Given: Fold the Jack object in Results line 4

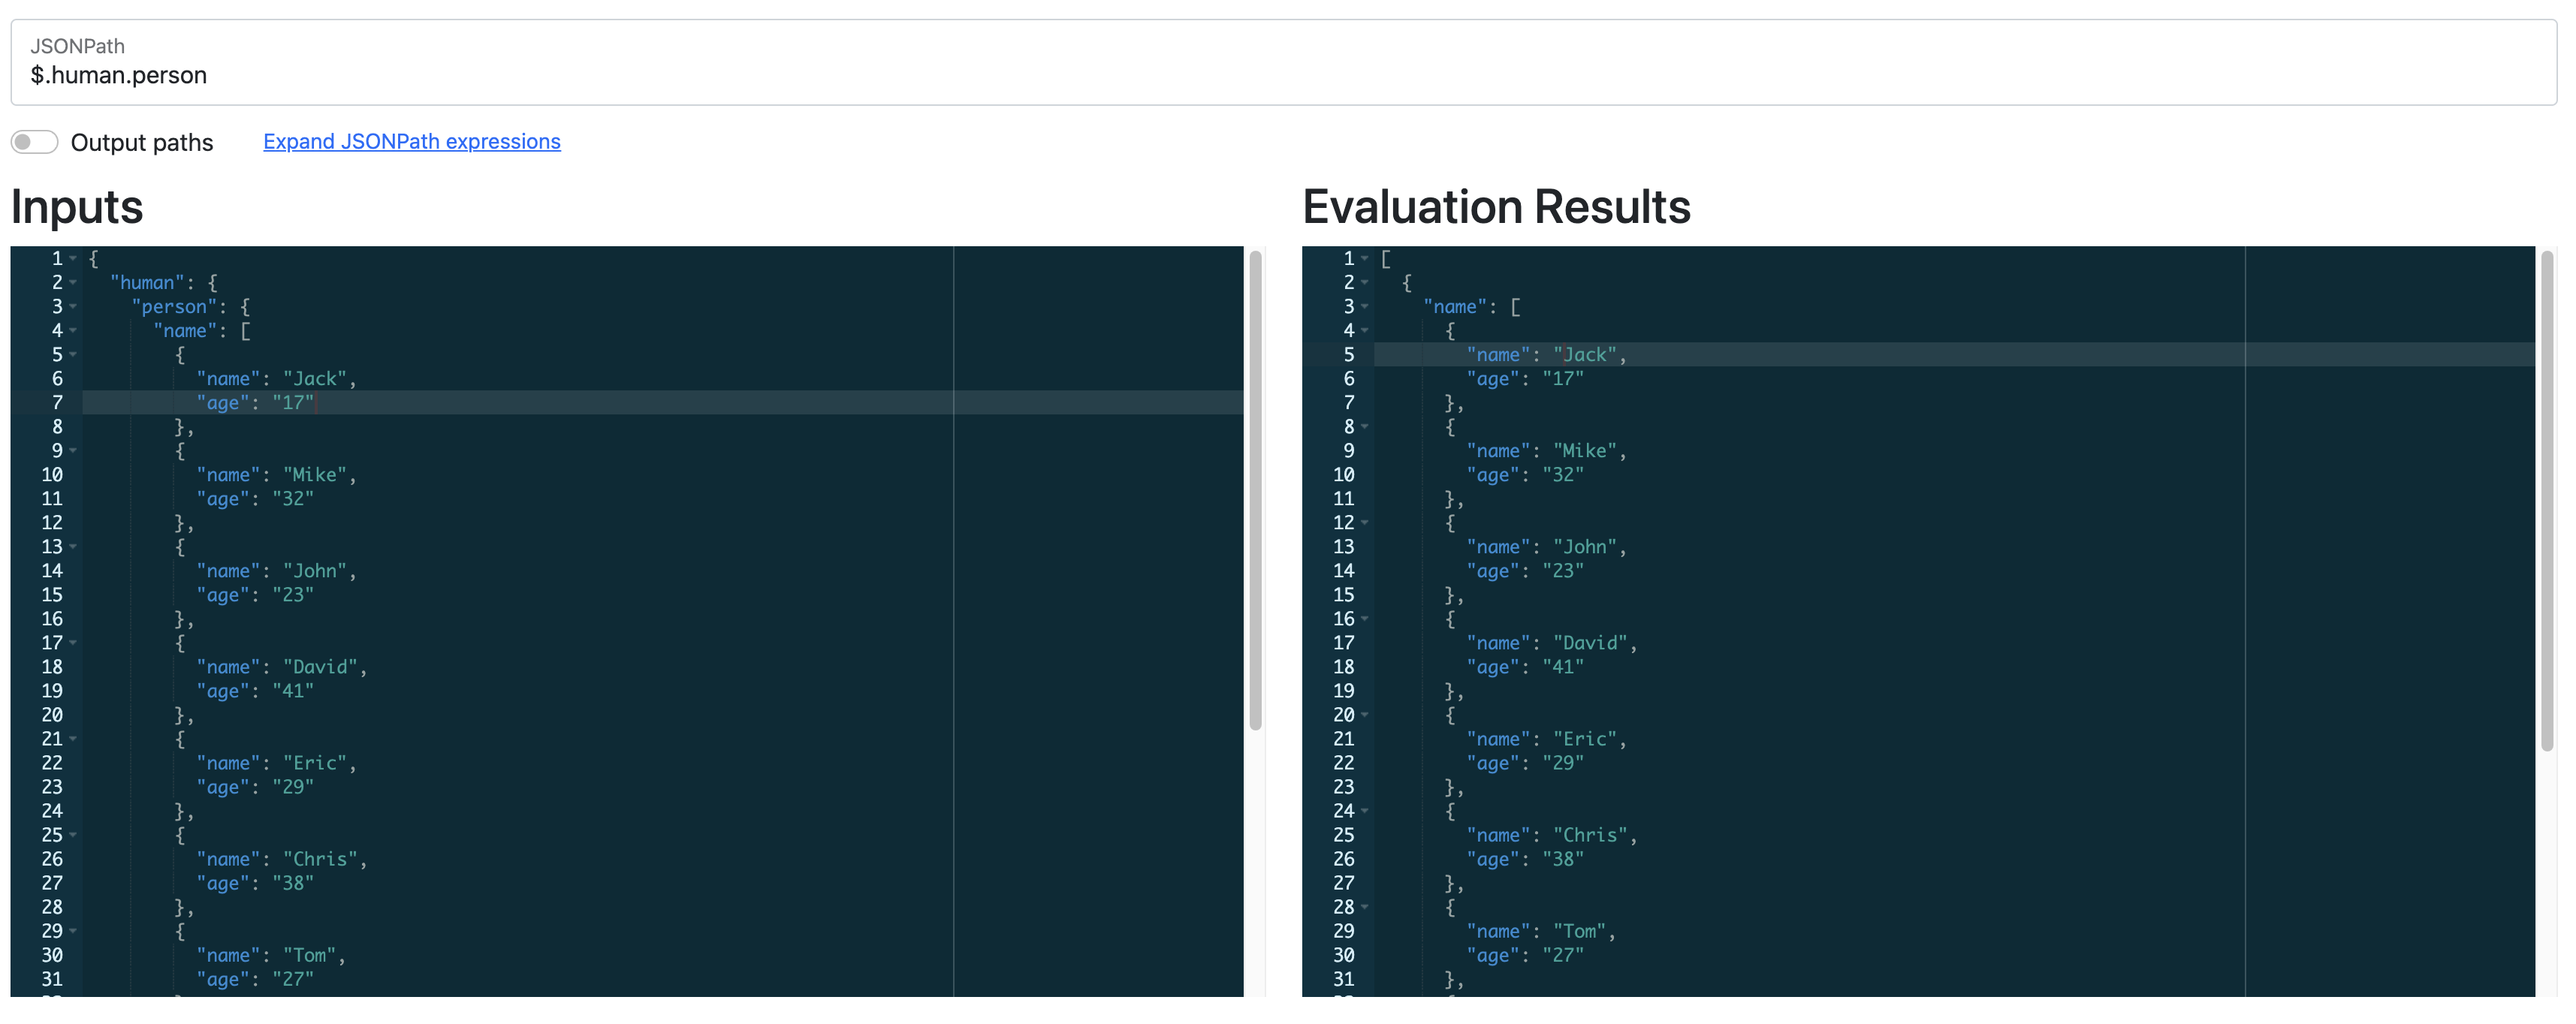Looking at the screenshot, I should (x=1364, y=331).
